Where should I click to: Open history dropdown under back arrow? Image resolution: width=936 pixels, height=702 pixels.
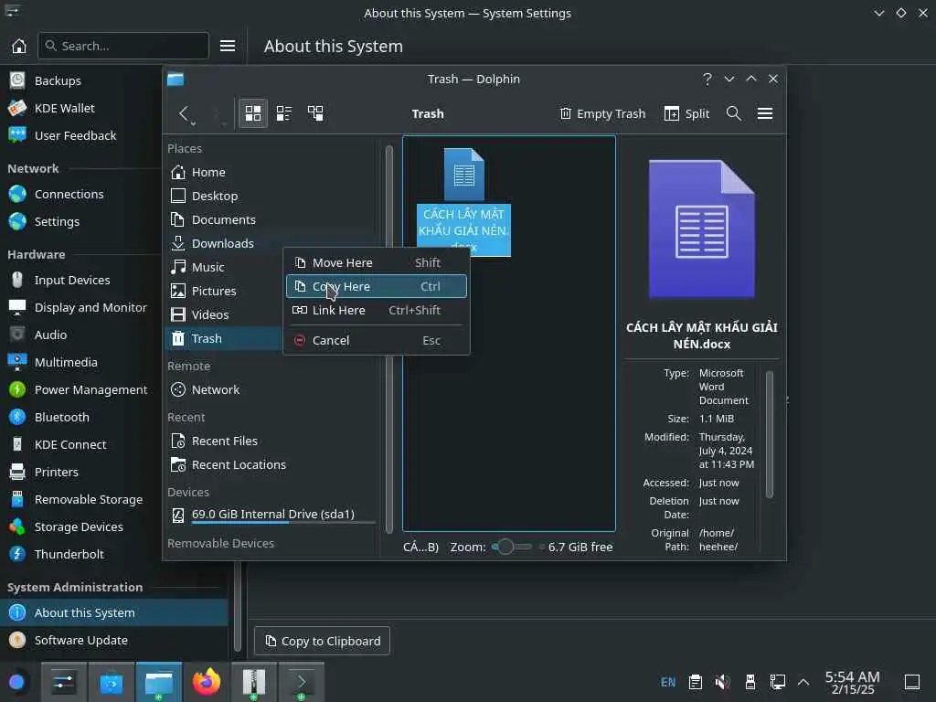(193, 123)
